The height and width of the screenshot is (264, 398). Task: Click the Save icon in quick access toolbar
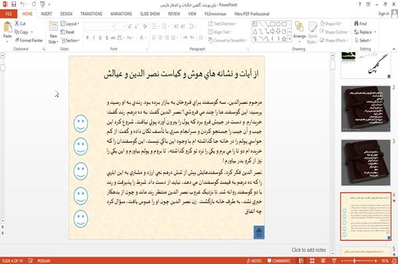(14, 5)
